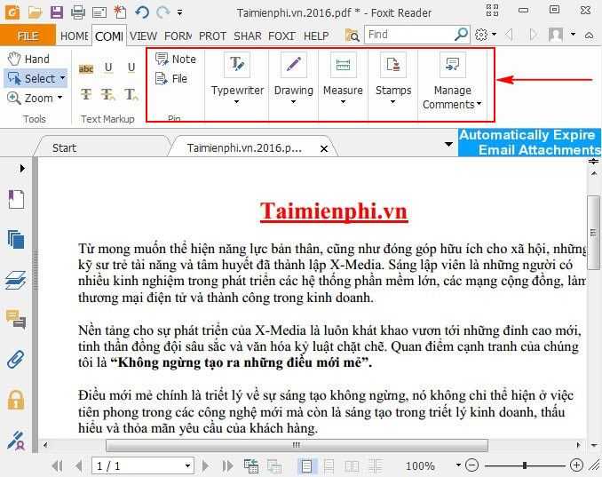Click the page number 1 / 1 field
This screenshot has width=602, height=477.
143,465
